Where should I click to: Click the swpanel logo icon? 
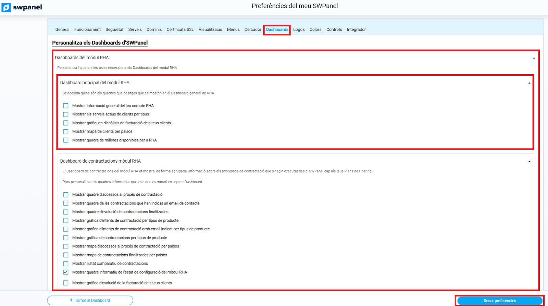(x=6, y=8)
